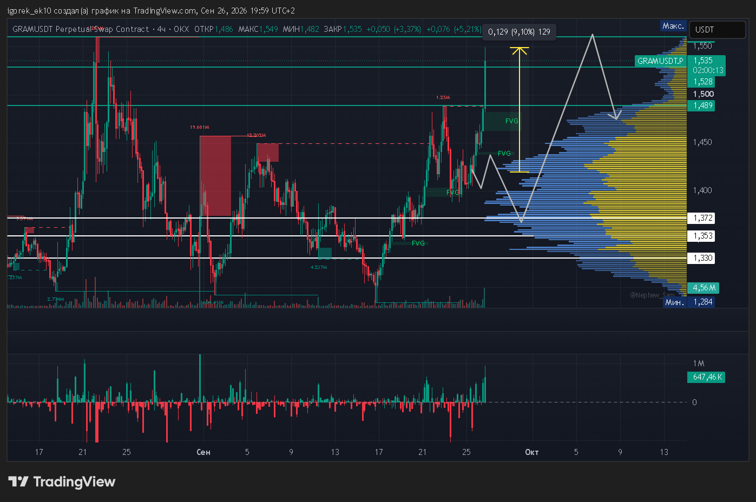This screenshot has height=502, width=756.
Task: Click the Окт month label on time axis
Action: tap(532, 452)
